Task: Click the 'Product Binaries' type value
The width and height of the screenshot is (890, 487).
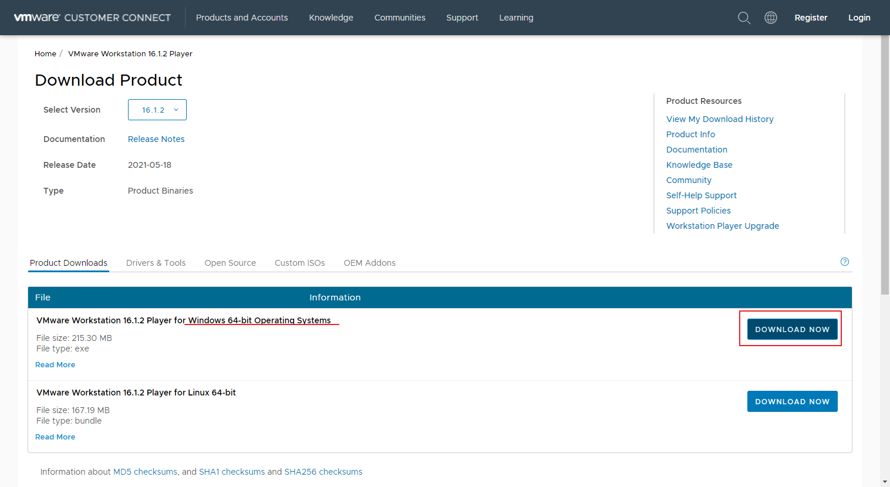Action: (160, 191)
